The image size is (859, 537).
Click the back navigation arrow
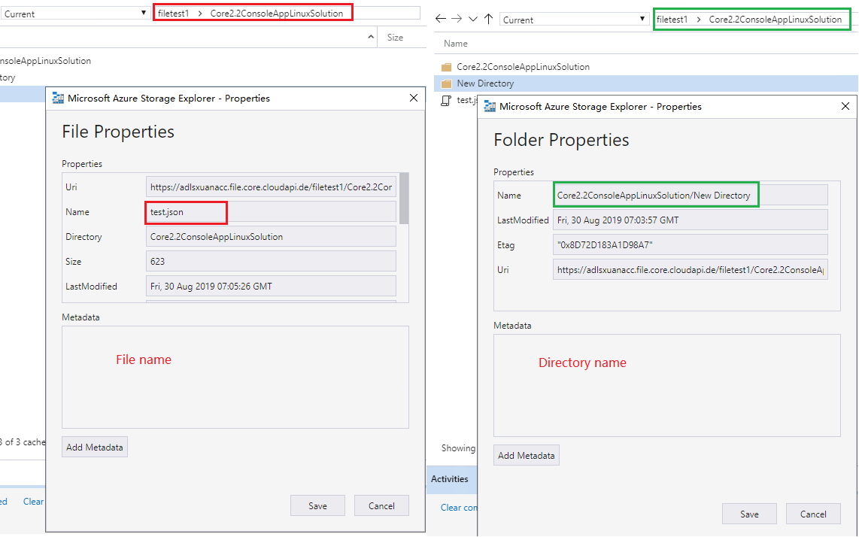pos(441,18)
